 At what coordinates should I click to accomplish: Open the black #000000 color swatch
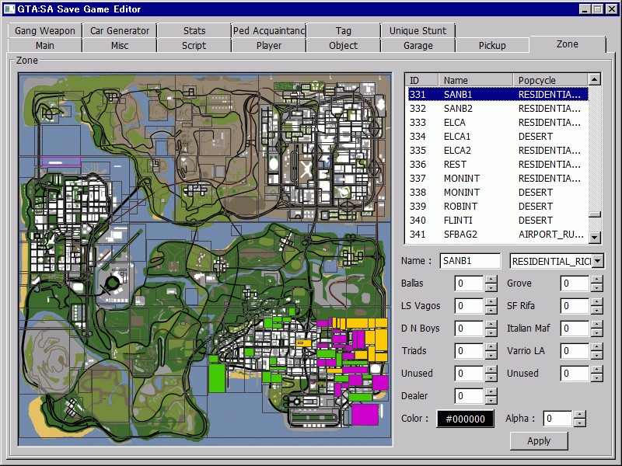[465, 419]
